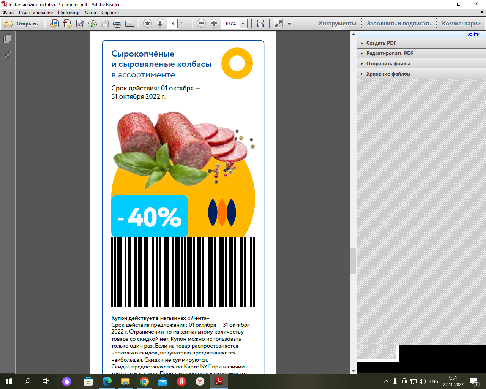Go to next page arrow

click(160, 24)
